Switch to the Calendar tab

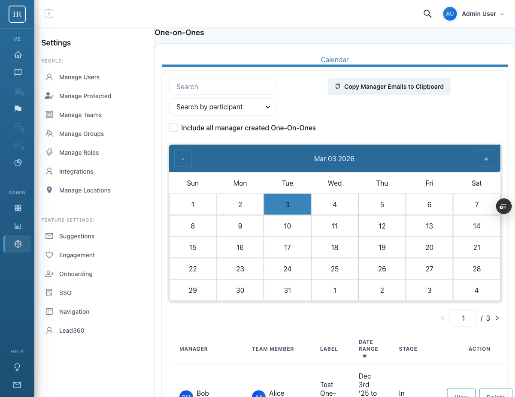[x=334, y=60]
